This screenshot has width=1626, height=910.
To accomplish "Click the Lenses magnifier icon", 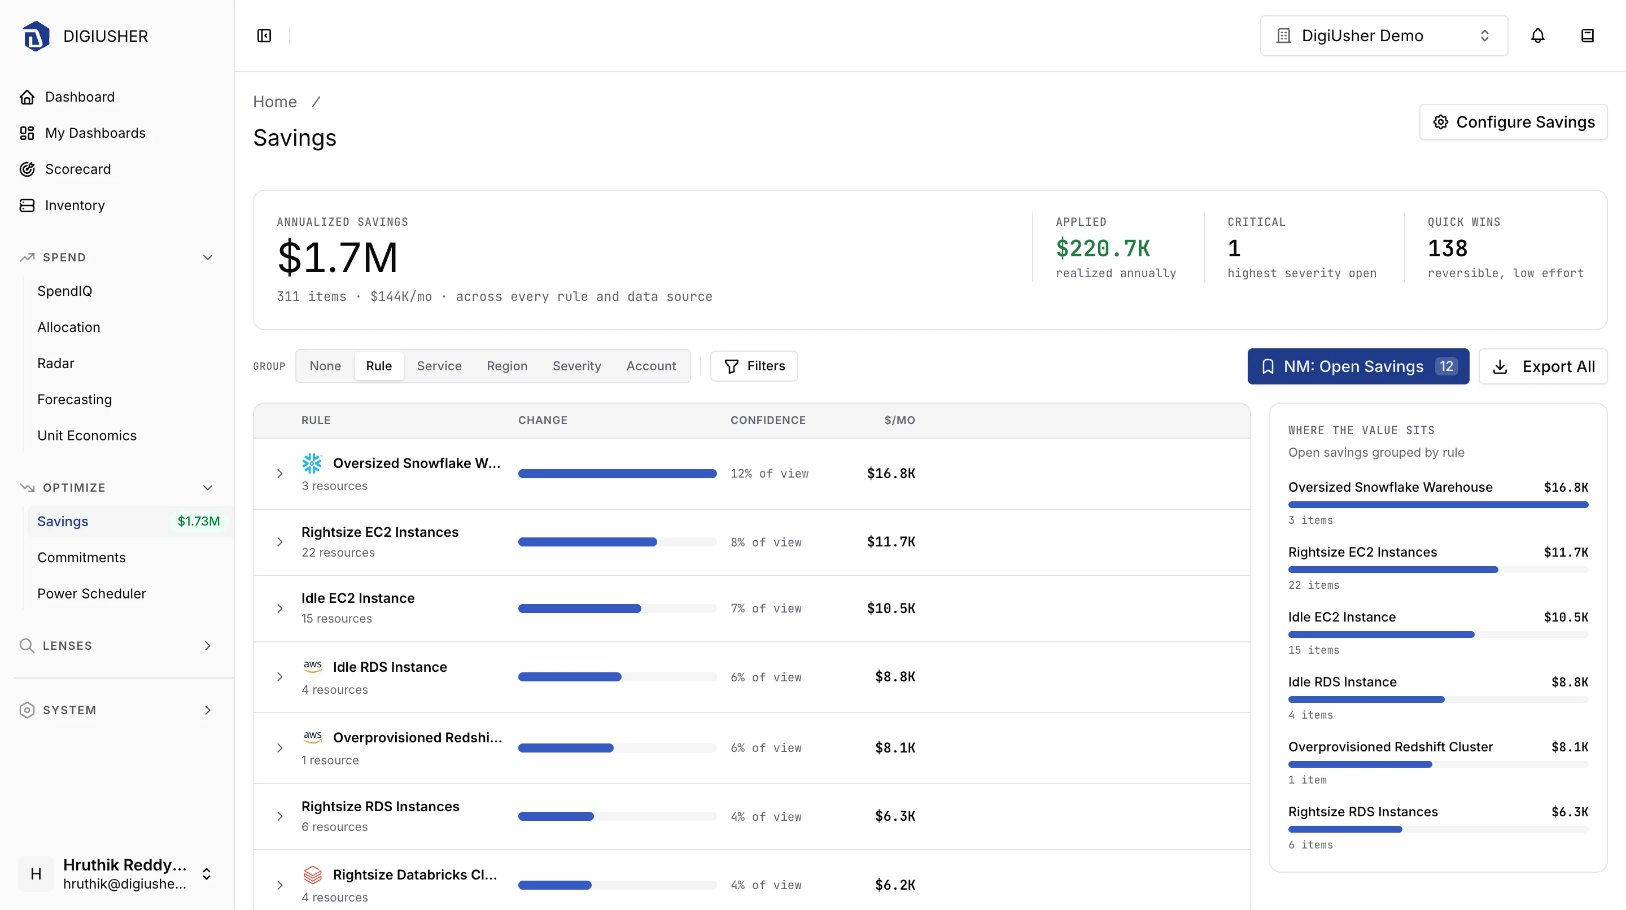I will tap(27, 645).
